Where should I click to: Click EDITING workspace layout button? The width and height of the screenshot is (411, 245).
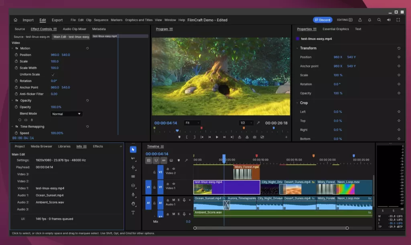tap(344, 20)
